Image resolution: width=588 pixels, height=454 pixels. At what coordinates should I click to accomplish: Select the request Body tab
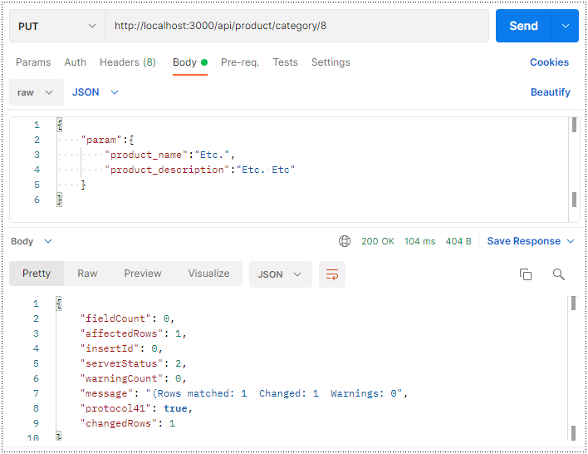coord(189,62)
